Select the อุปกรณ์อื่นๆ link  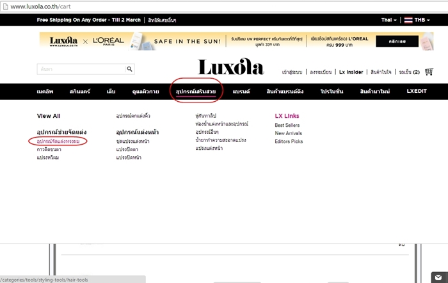click(x=207, y=132)
